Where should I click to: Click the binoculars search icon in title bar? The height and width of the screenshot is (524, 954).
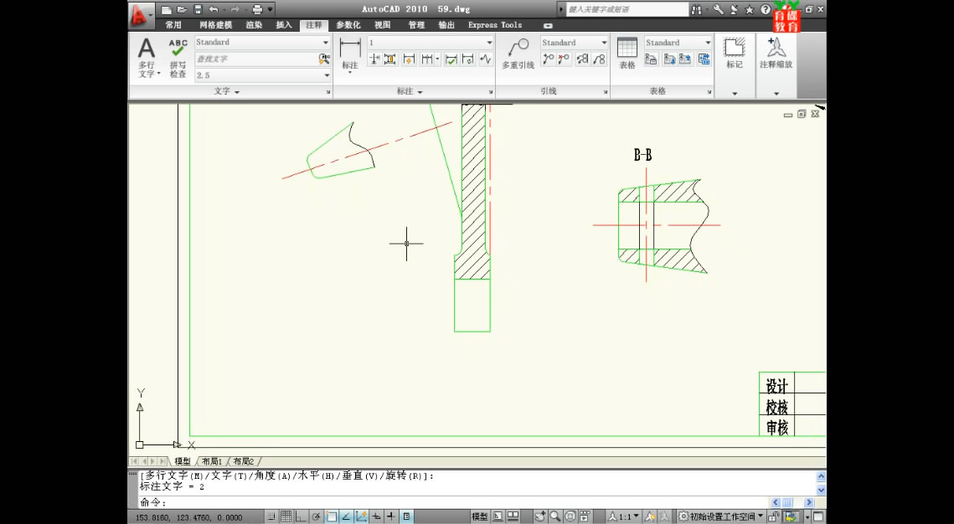tap(698, 10)
